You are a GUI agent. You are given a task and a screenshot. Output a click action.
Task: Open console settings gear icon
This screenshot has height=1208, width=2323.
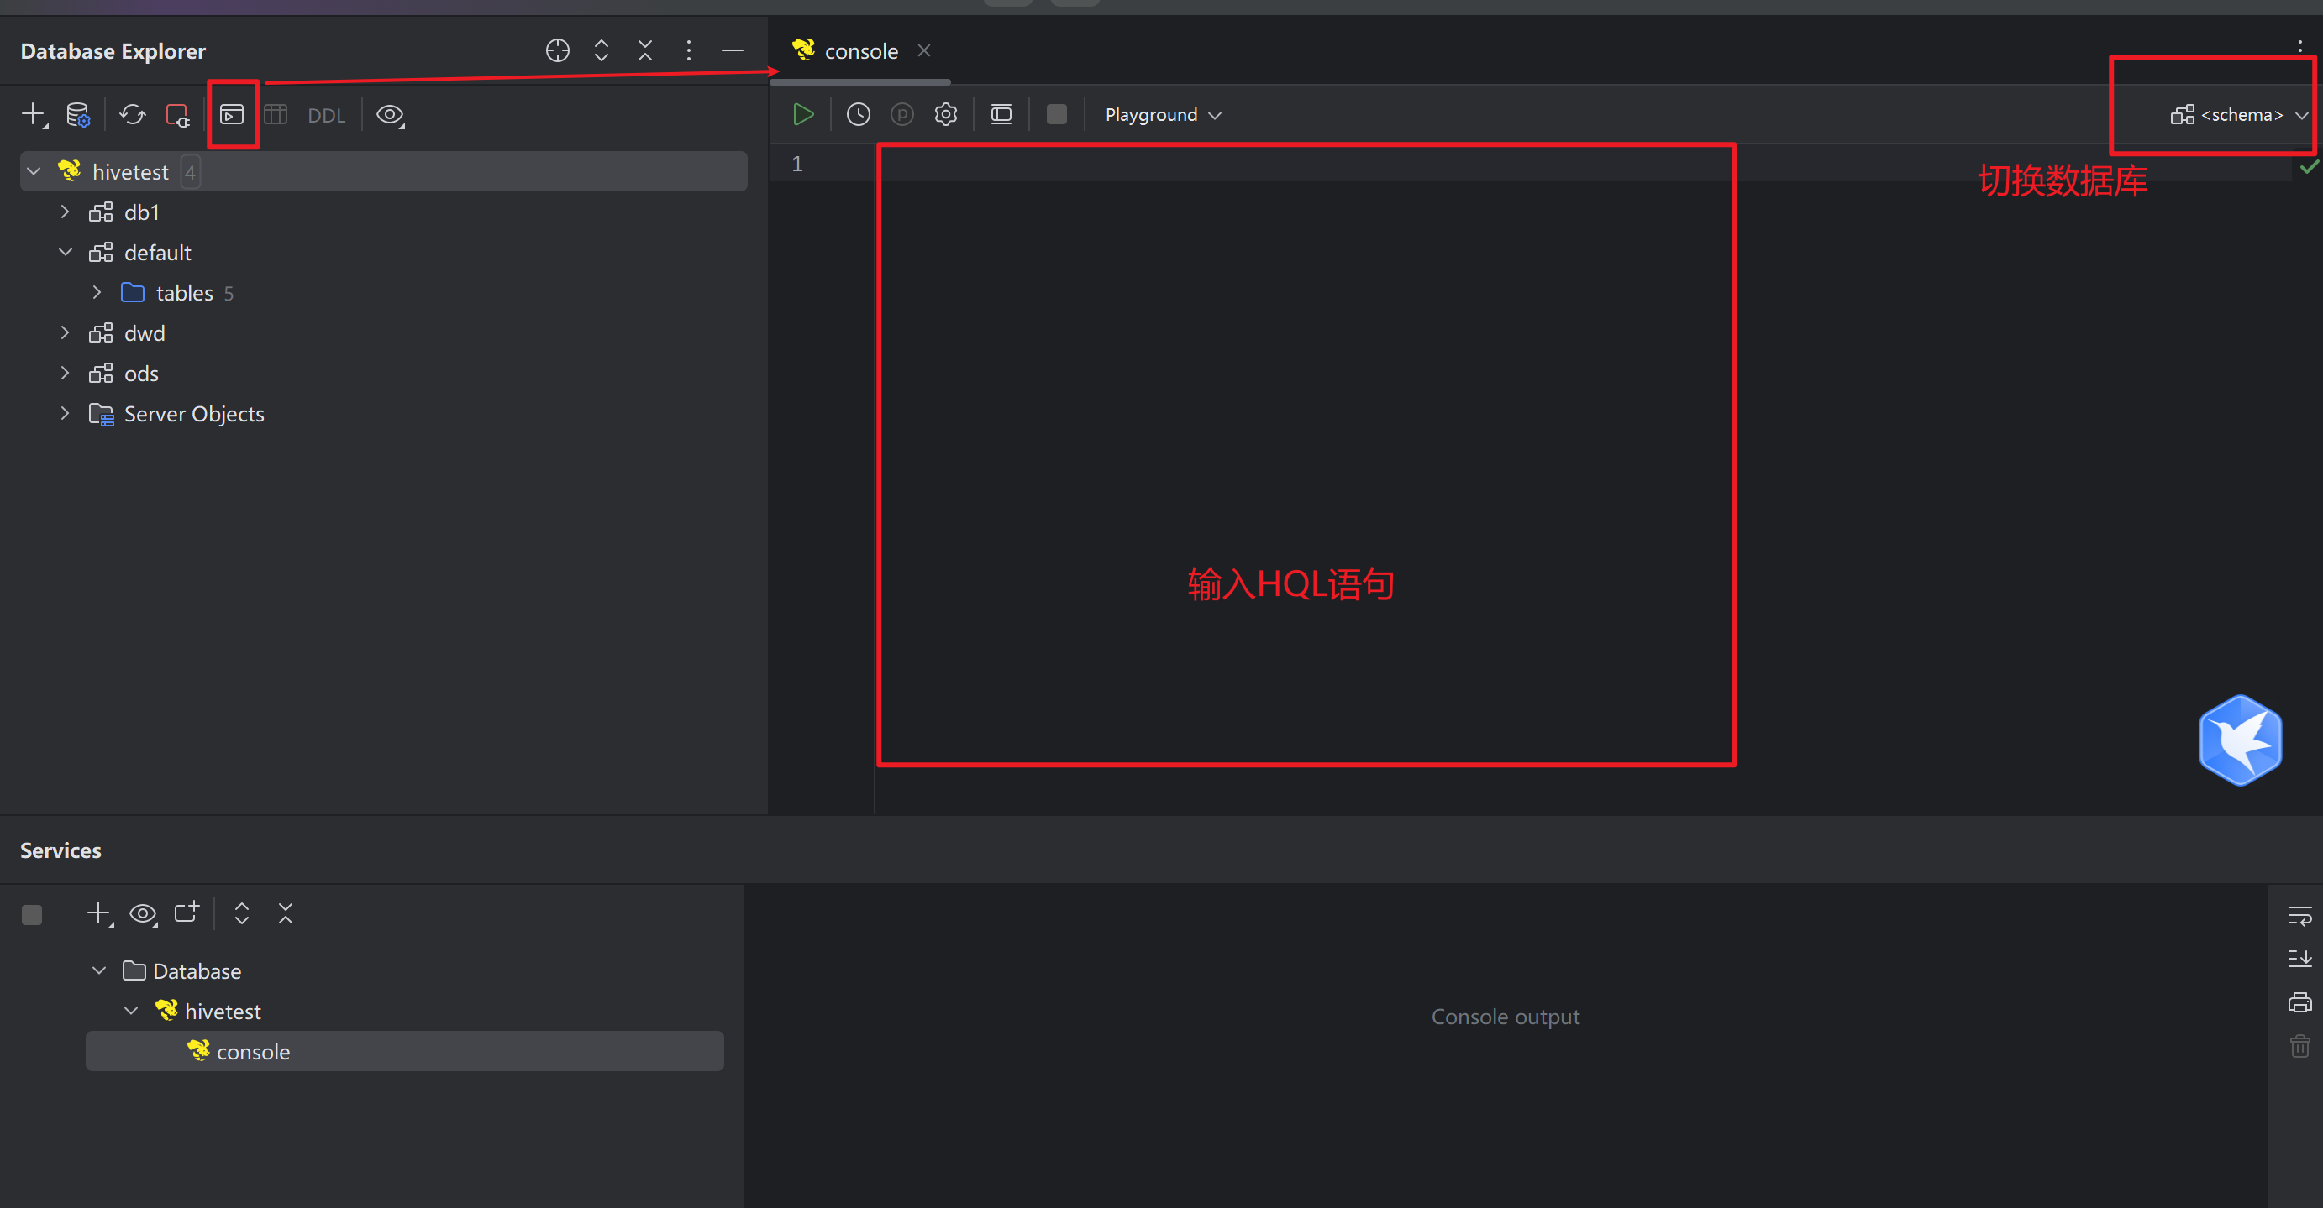click(945, 114)
